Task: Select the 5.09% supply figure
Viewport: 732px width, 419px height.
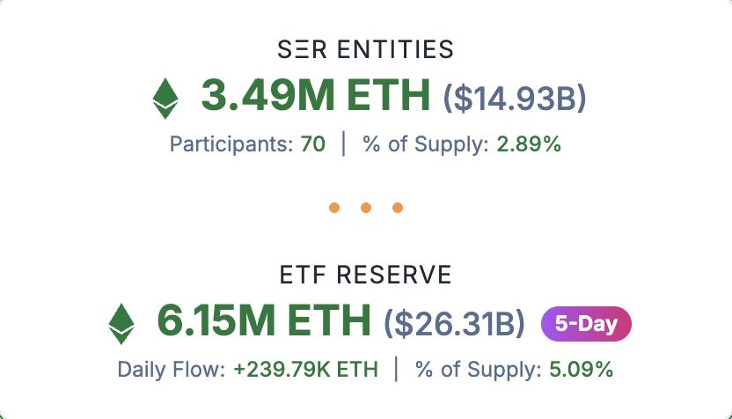Action: point(581,370)
